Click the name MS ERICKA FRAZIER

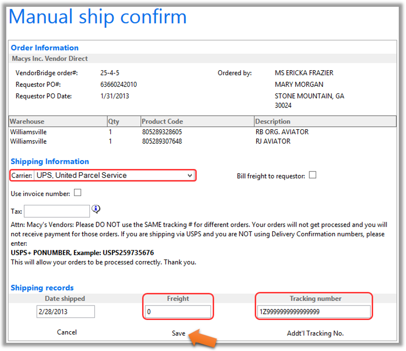tap(304, 73)
